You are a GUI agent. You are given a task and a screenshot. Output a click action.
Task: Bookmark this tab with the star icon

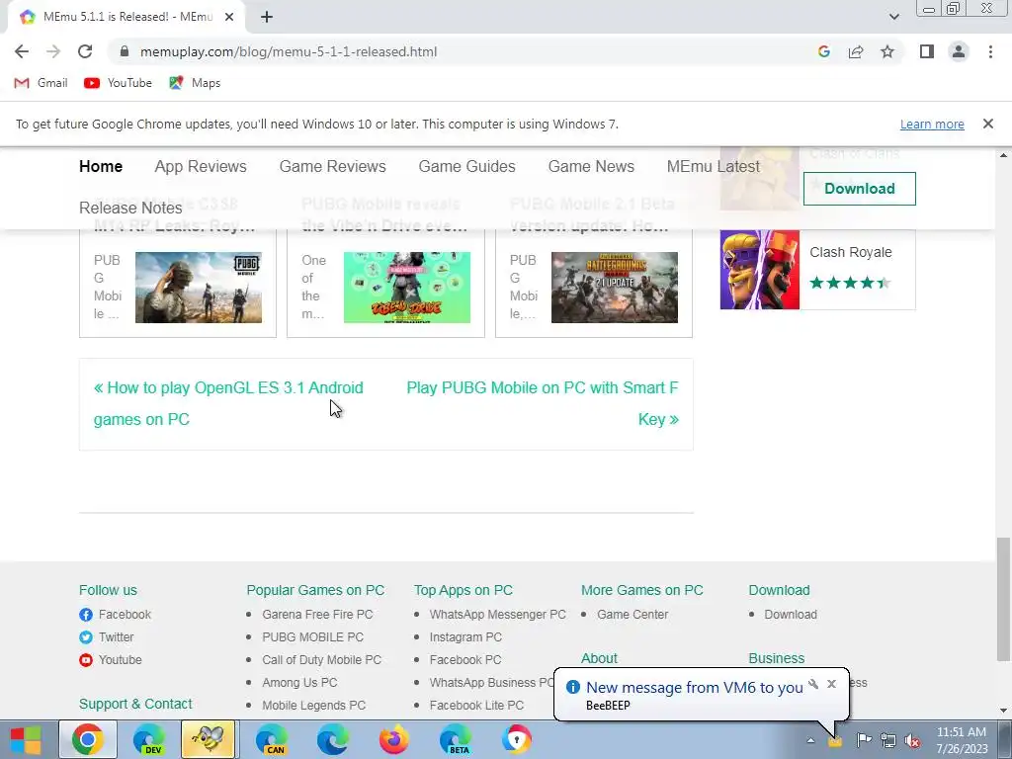(887, 51)
